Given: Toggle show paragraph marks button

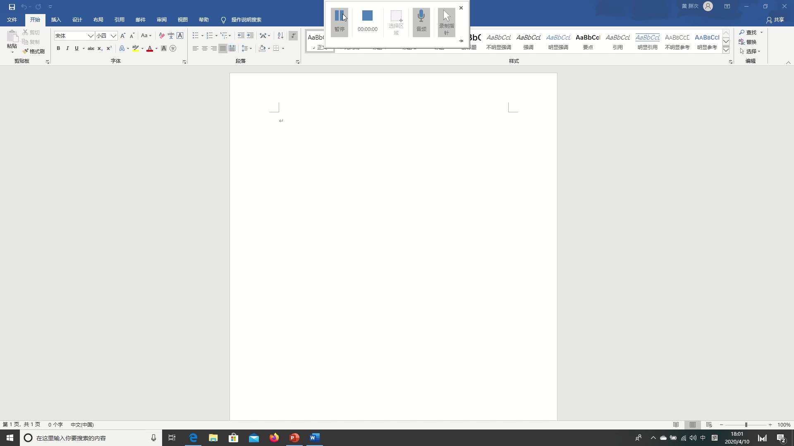Looking at the screenshot, I should coord(293,36).
